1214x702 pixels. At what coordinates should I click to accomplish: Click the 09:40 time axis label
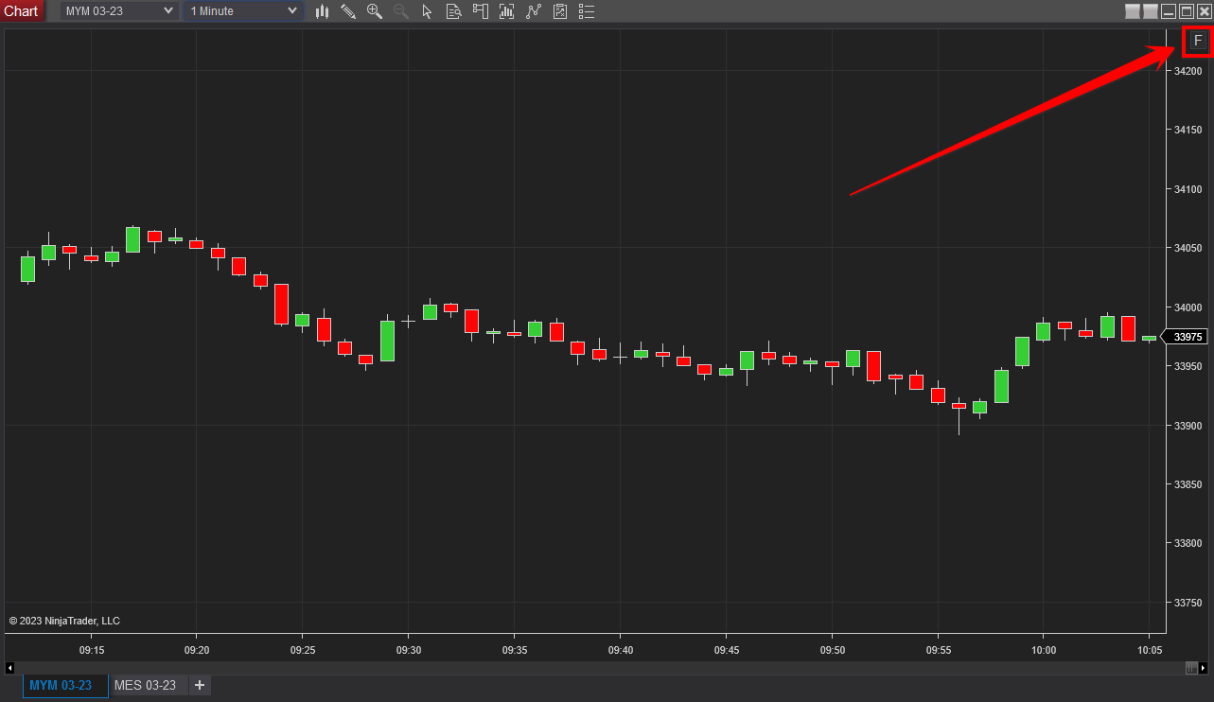(621, 651)
